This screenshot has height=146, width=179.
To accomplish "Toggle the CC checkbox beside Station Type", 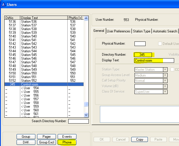I will (172, 70).
